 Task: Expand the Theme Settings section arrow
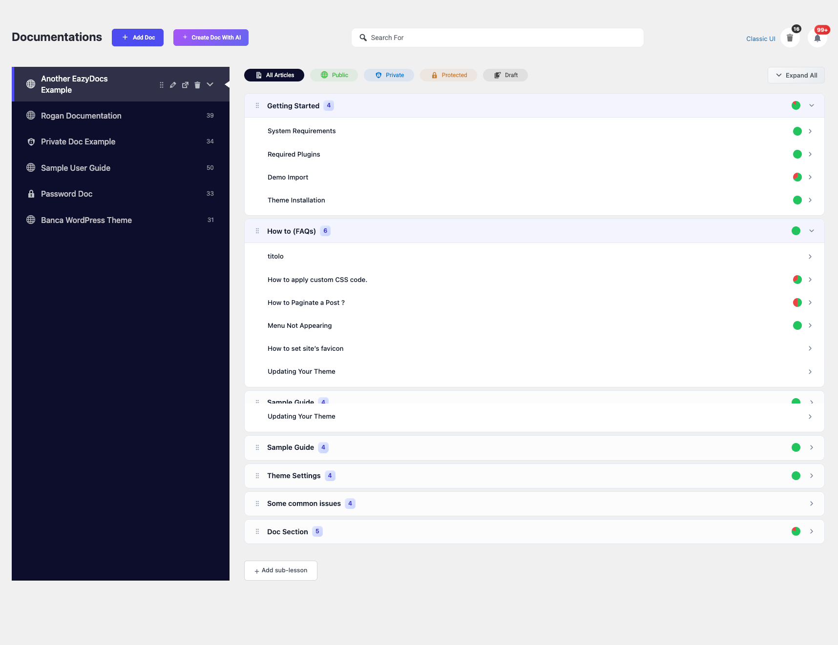[x=812, y=476]
